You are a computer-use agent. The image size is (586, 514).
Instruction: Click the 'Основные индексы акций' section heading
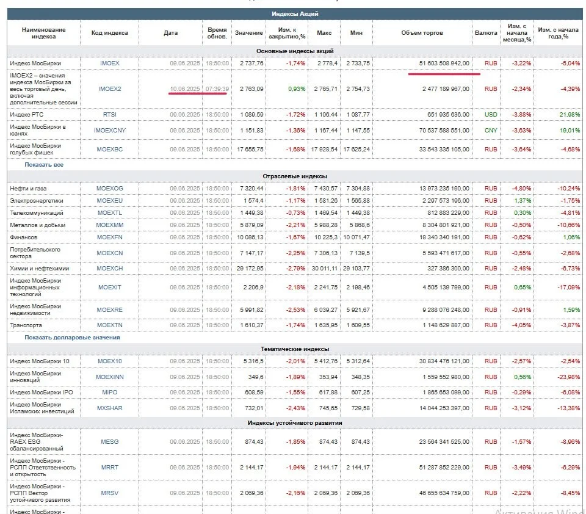coord(295,51)
